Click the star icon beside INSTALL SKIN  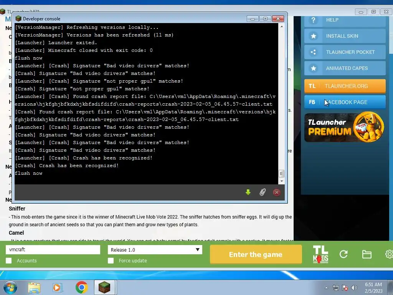[x=313, y=36]
